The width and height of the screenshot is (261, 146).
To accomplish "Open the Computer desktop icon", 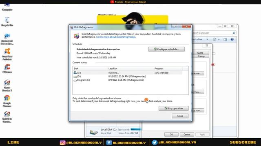I will pyautogui.click(x=7, y=6).
